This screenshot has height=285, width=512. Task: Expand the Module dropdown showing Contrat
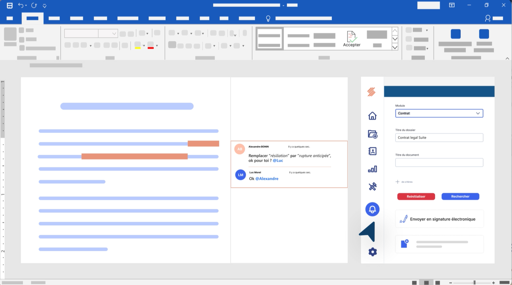pos(478,113)
